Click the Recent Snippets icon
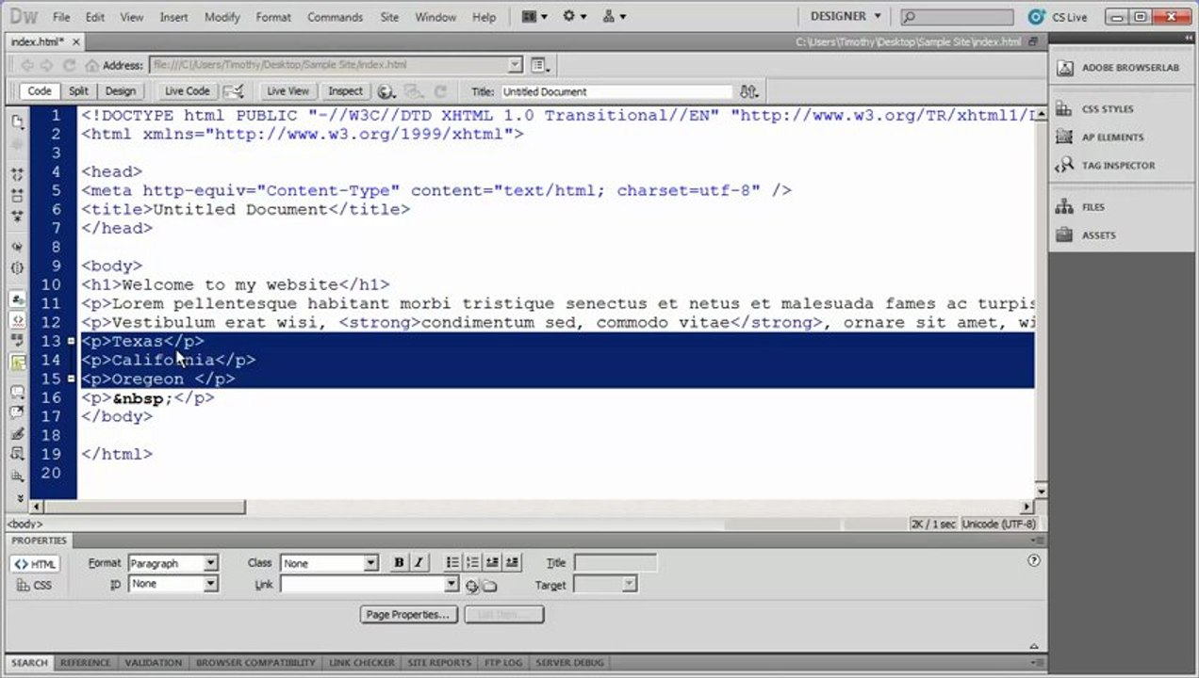This screenshot has width=1199, height=678. coord(17,454)
